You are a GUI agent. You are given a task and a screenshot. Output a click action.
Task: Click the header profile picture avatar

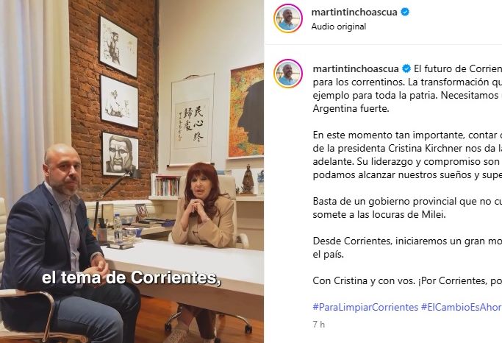288,18
